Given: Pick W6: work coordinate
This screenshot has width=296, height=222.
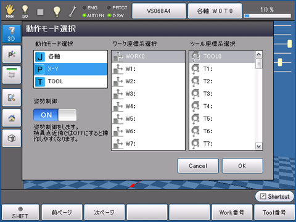Looking at the screenshot, I should point(148,131).
